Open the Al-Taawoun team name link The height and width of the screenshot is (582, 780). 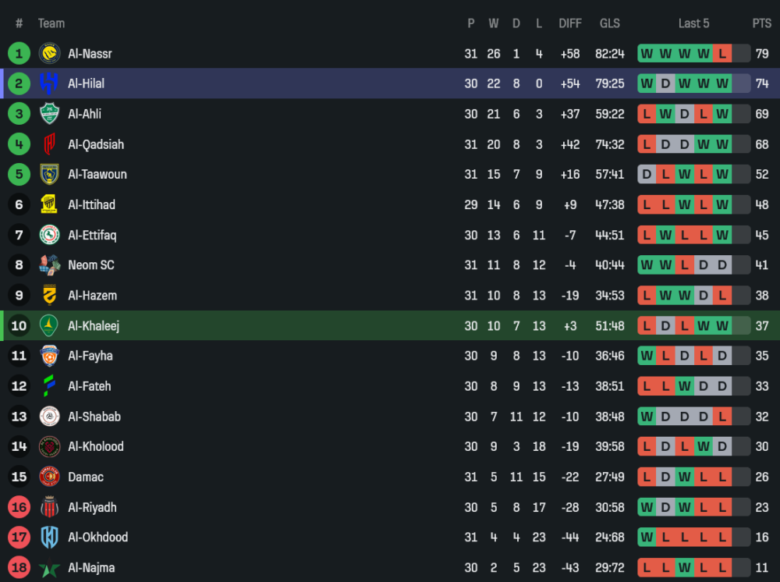(x=97, y=175)
